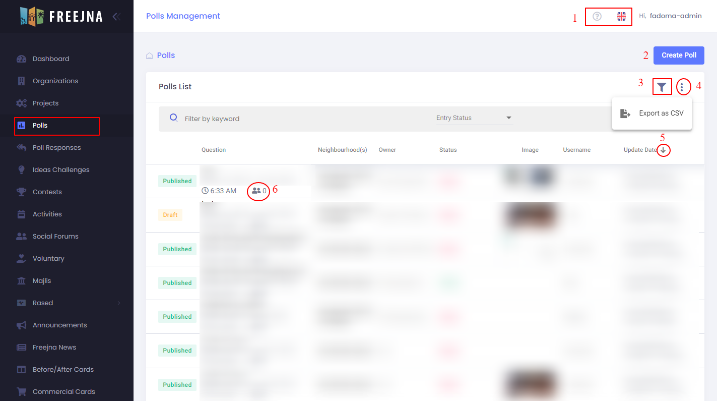Sort the table by Question column header
The width and height of the screenshot is (717, 401).
(x=214, y=150)
